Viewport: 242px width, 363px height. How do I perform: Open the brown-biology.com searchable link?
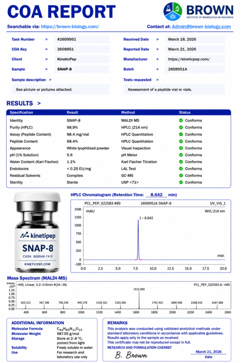click(70, 27)
